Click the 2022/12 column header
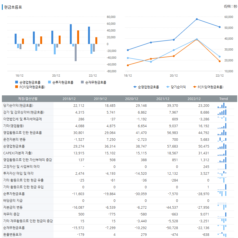This screenshot has width=238, height=238. (194, 99)
